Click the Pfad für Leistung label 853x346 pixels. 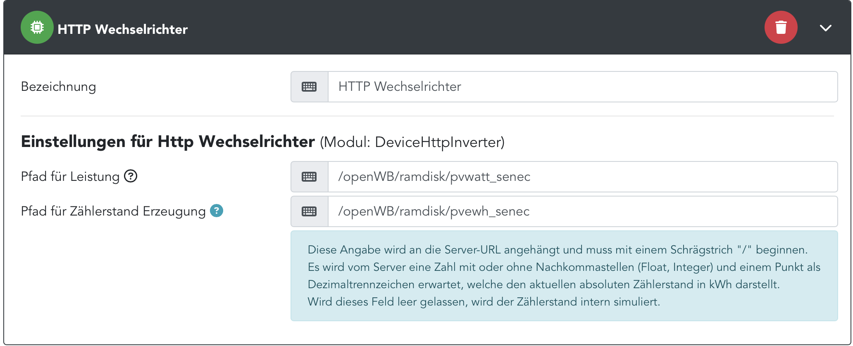pos(70,177)
